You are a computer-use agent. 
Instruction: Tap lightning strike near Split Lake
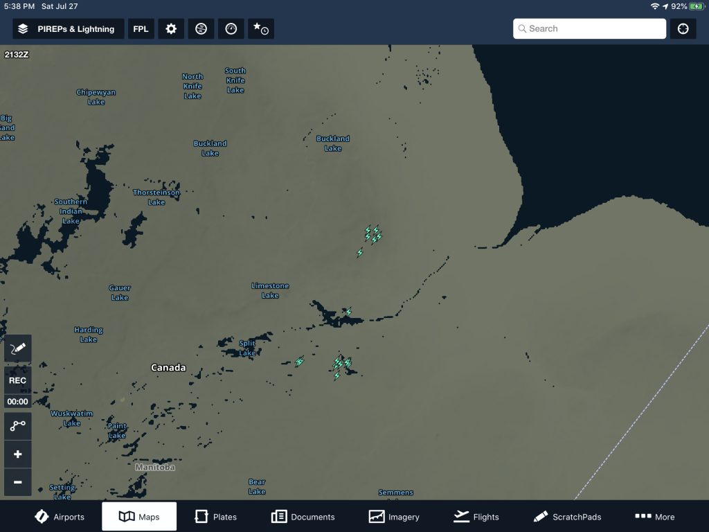click(300, 362)
